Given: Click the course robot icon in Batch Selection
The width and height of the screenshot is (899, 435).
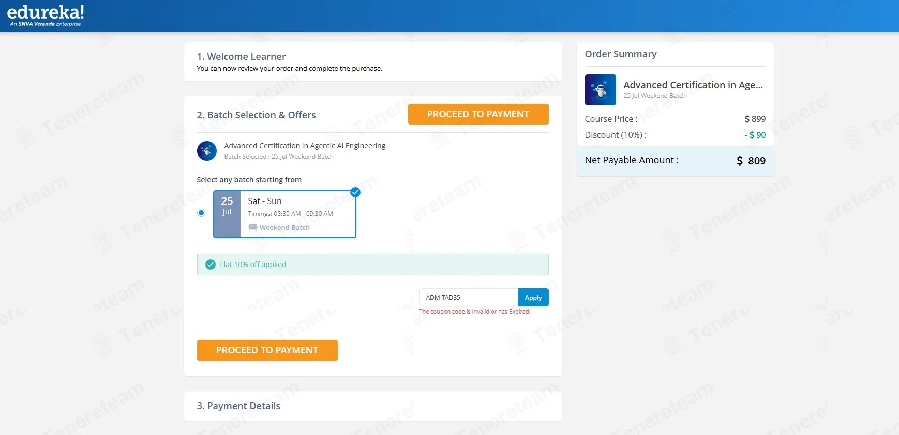Looking at the screenshot, I should point(207,151).
